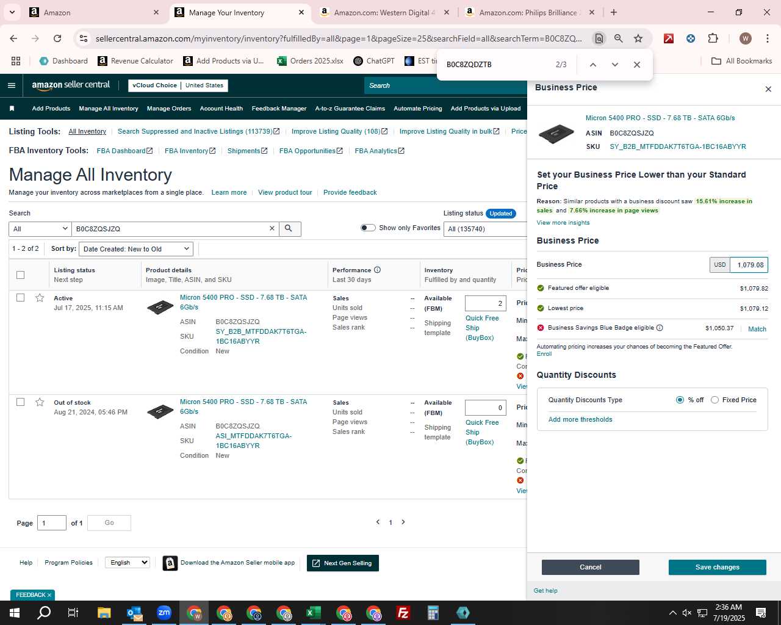Screen dimensions: 781x625
Task: Click the Page number input field
Action: (x=52, y=523)
